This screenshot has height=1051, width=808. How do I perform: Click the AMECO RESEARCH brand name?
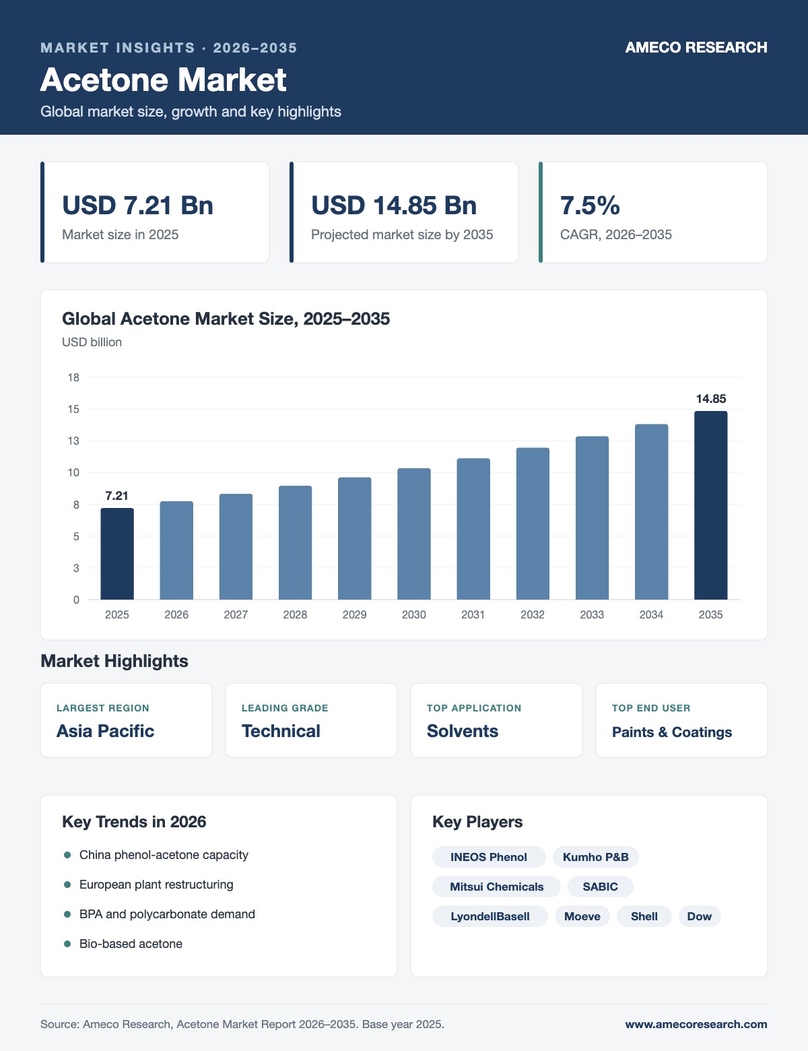tap(696, 47)
